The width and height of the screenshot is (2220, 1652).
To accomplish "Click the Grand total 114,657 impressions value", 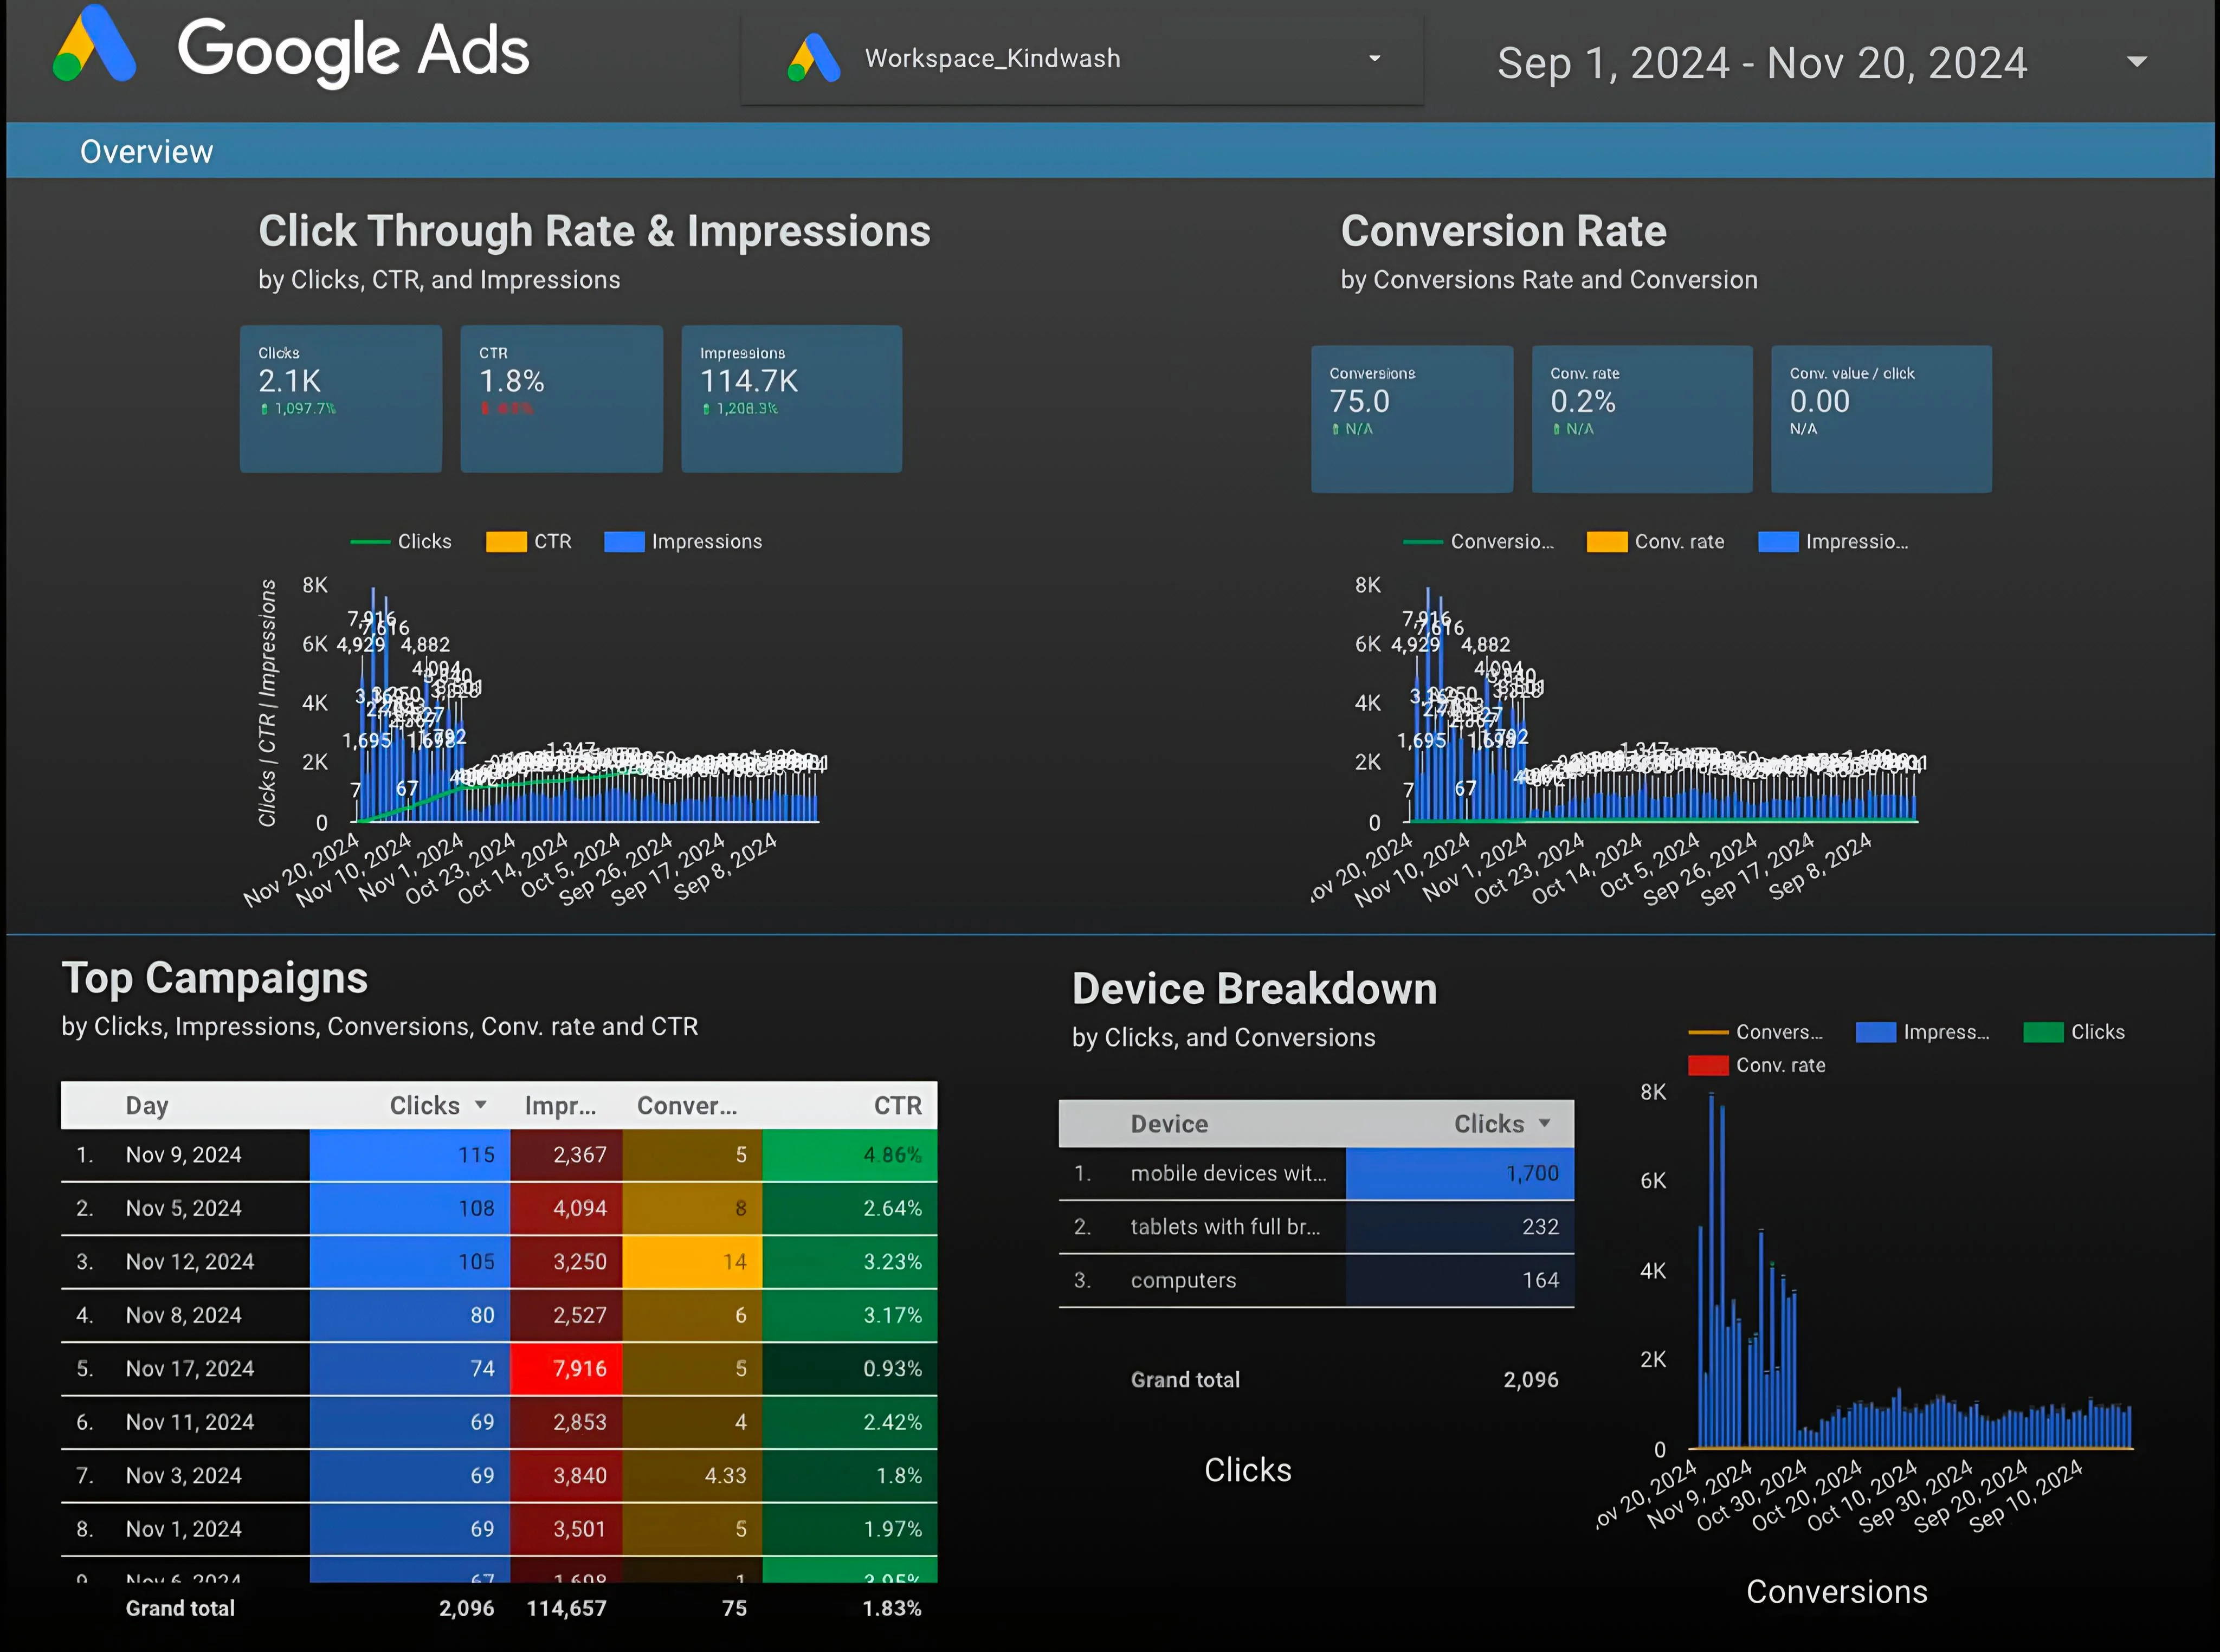I will point(567,1609).
